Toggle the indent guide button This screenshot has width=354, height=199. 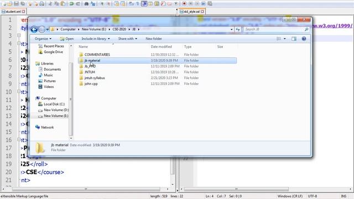pos(144,4)
